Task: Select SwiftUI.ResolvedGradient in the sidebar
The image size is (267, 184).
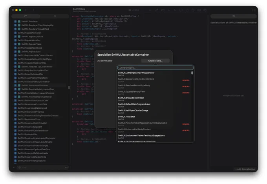Action: [x=39, y=127]
